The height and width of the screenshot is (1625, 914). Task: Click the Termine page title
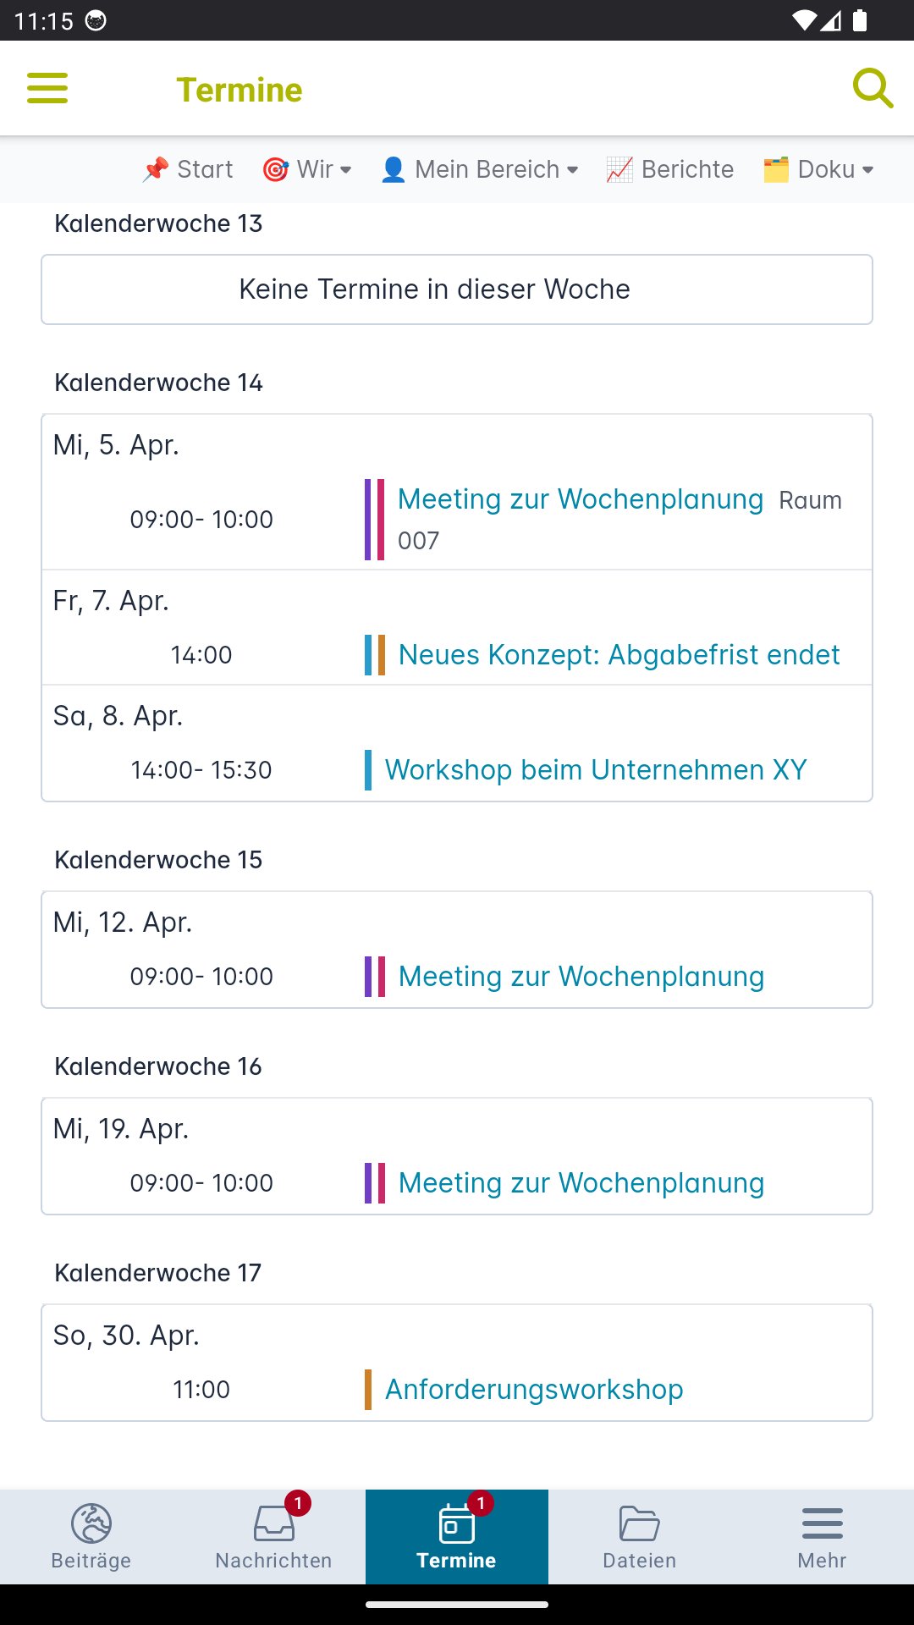point(240,90)
